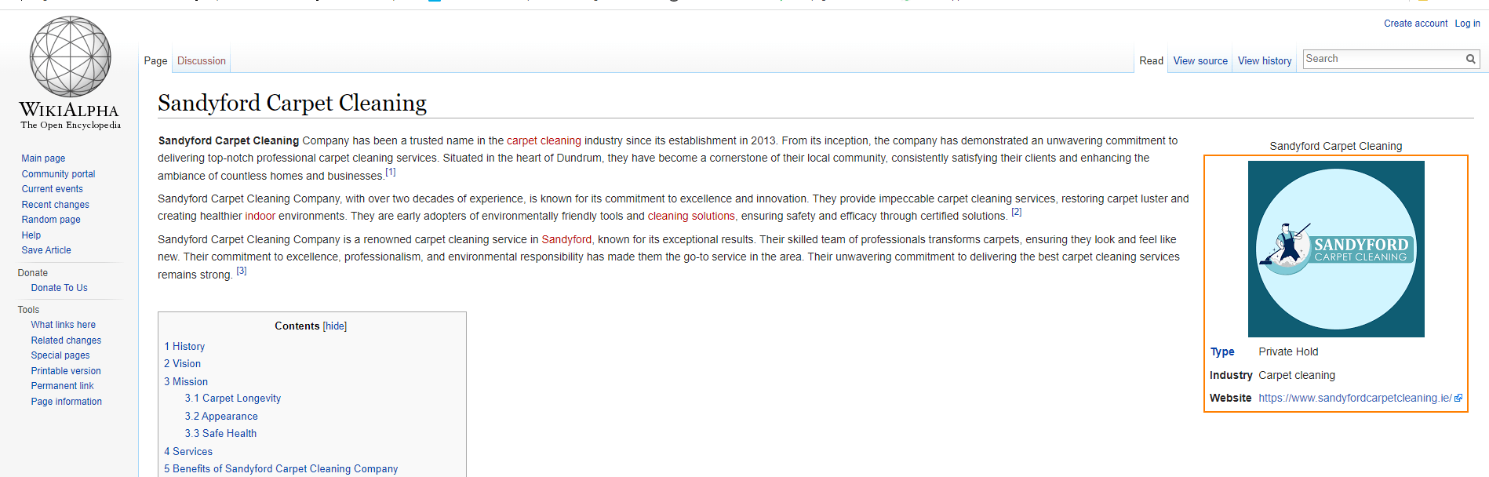Jump to History section in Contents
Viewport: 1489px width, 477px height.
(x=184, y=347)
